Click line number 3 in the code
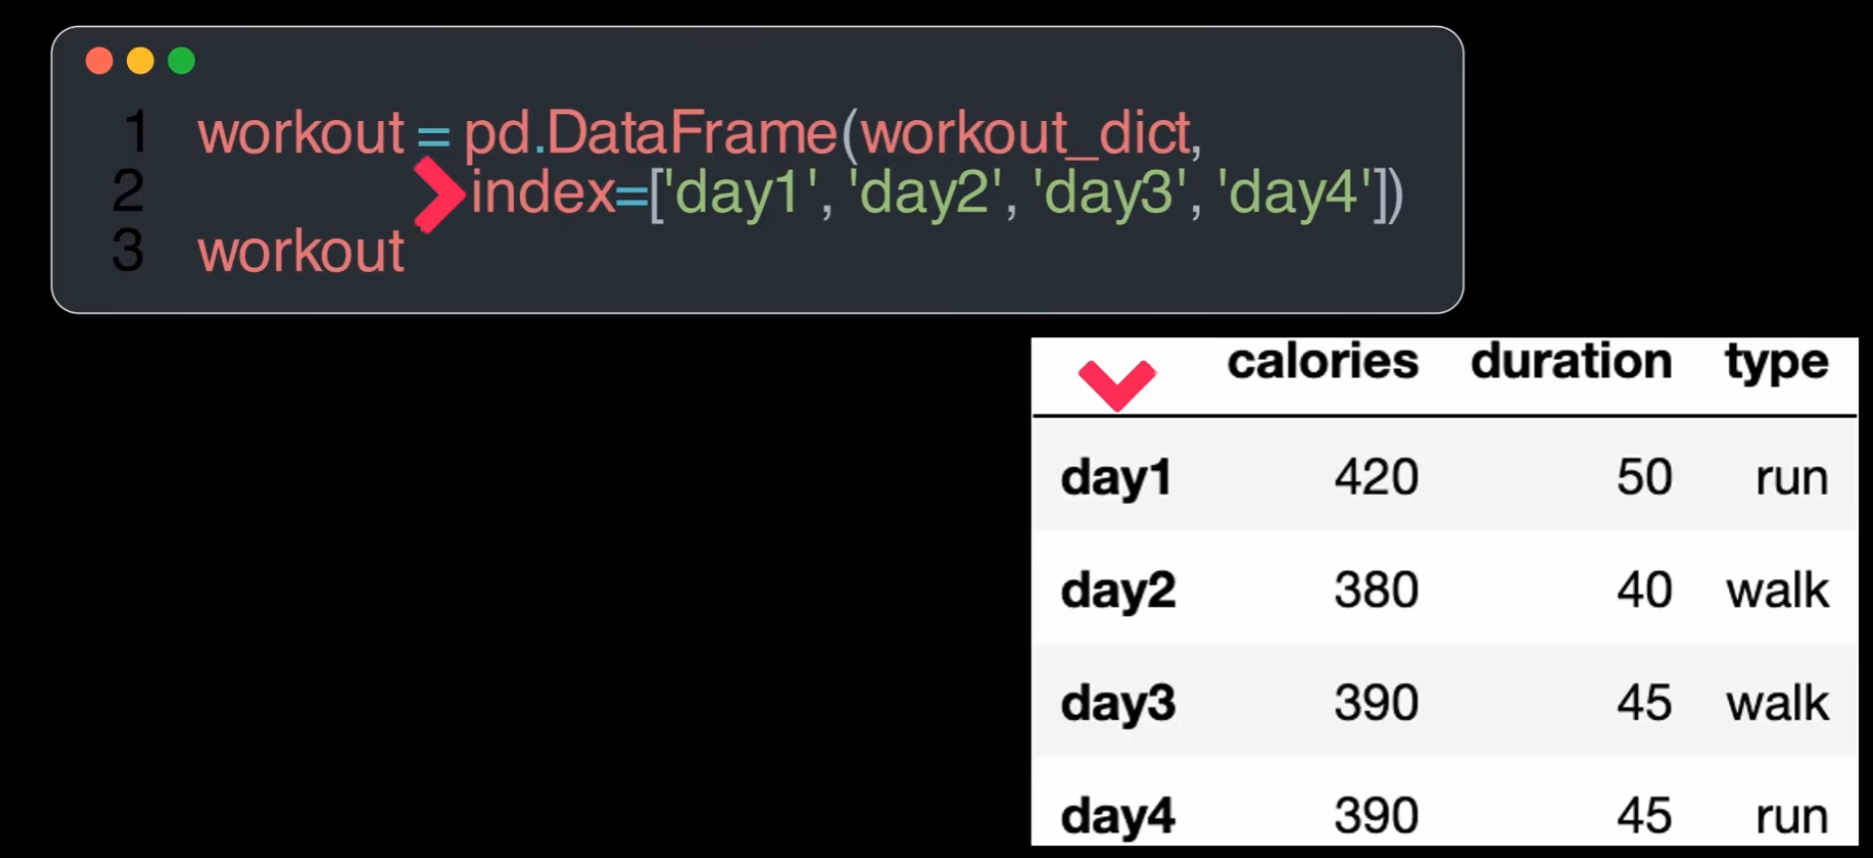The width and height of the screenshot is (1873, 858). [x=128, y=250]
